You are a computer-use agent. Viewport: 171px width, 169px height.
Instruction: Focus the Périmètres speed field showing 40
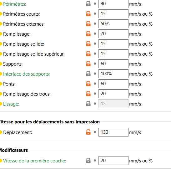[x=113, y=4]
